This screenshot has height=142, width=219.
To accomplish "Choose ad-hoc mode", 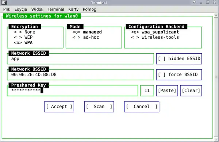I will 86,37.
